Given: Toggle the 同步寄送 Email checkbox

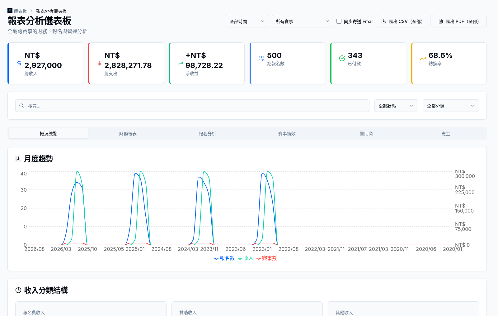Looking at the screenshot, I should coord(339,21).
